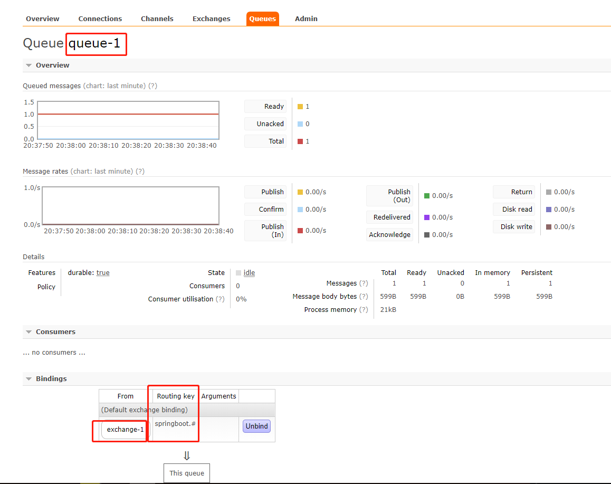This screenshot has width=611, height=484.
Task: Click the Policy label in Details
Action: coord(46,287)
